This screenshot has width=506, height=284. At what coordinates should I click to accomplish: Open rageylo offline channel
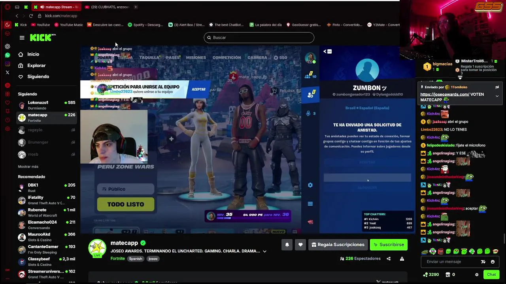46,130
